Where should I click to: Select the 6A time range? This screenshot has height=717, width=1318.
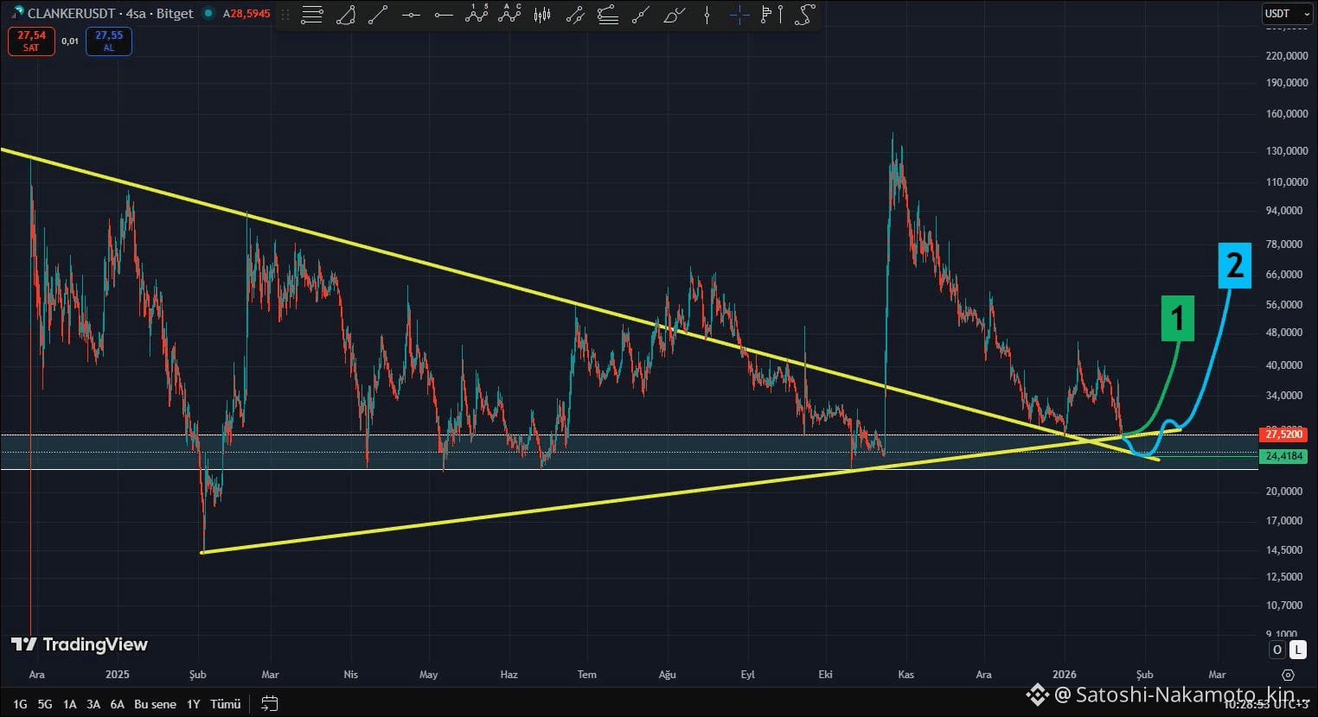coord(118,704)
